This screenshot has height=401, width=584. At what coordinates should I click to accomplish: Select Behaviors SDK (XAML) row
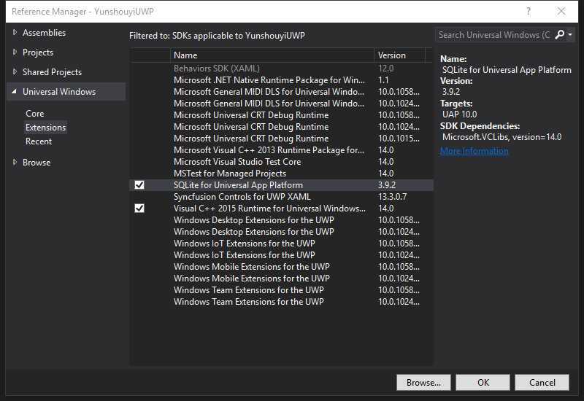[282, 69]
